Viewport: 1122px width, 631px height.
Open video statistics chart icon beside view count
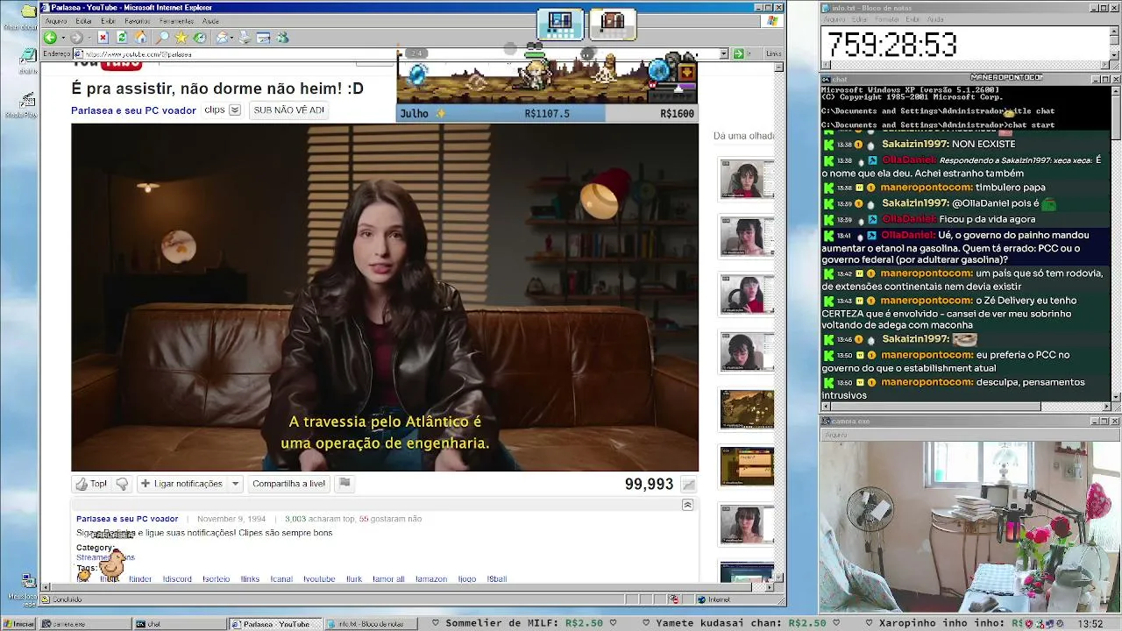click(x=689, y=485)
